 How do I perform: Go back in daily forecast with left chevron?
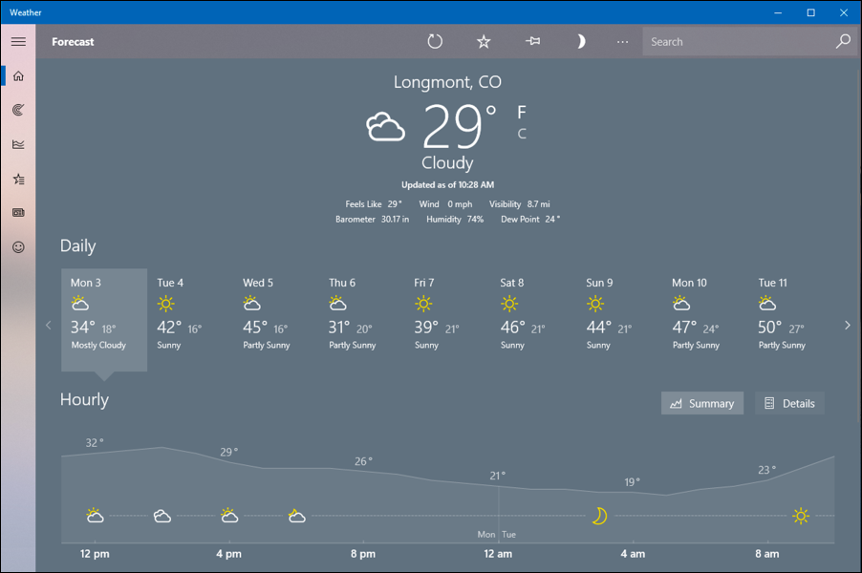click(48, 325)
